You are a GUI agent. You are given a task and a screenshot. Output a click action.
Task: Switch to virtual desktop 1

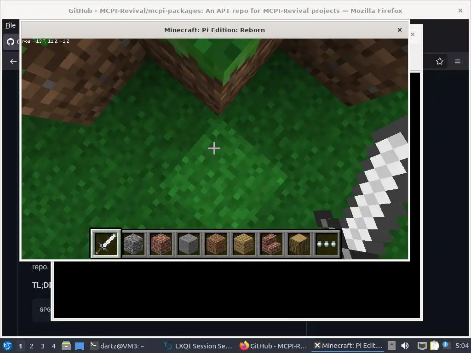coord(20,346)
